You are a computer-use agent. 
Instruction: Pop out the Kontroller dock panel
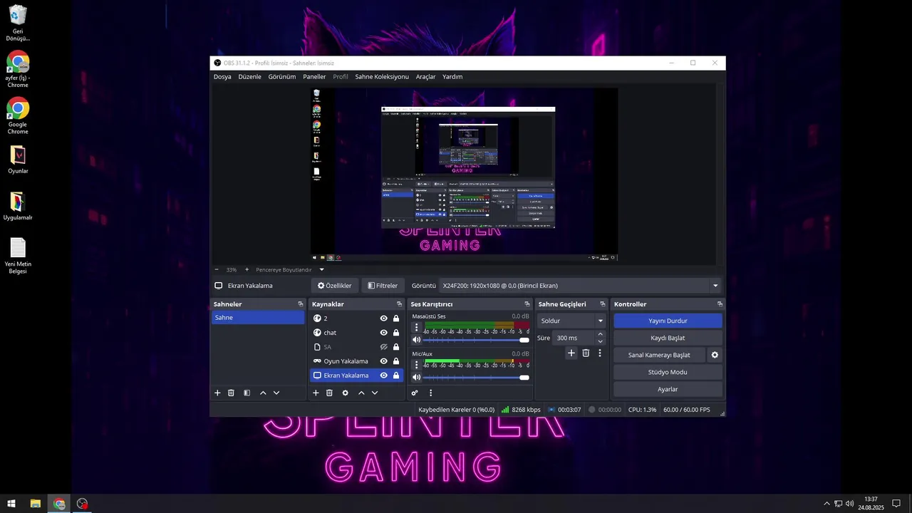(720, 304)
